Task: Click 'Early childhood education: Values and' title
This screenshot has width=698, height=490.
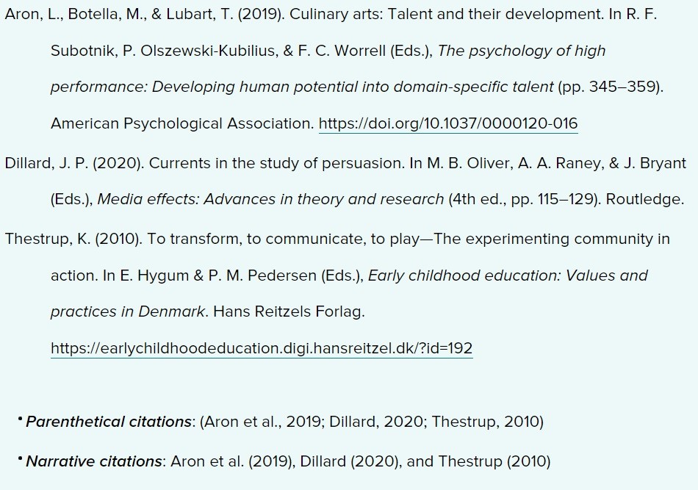Action: 508,275
